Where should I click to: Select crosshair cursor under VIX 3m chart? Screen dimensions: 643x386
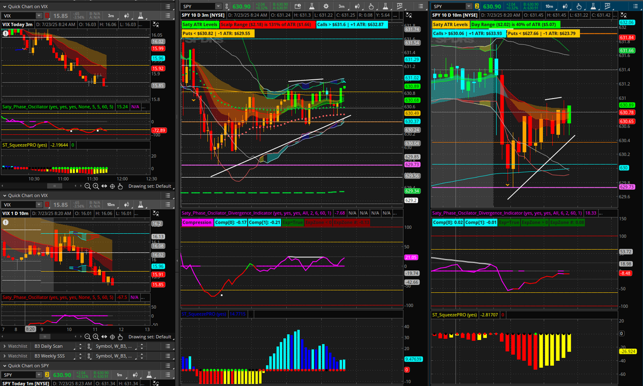112,186
